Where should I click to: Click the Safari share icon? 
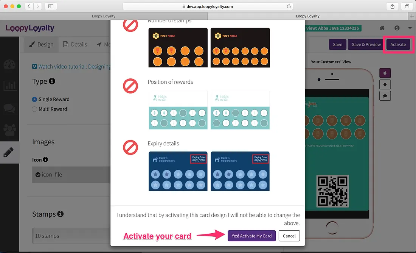tap(393, 6)
